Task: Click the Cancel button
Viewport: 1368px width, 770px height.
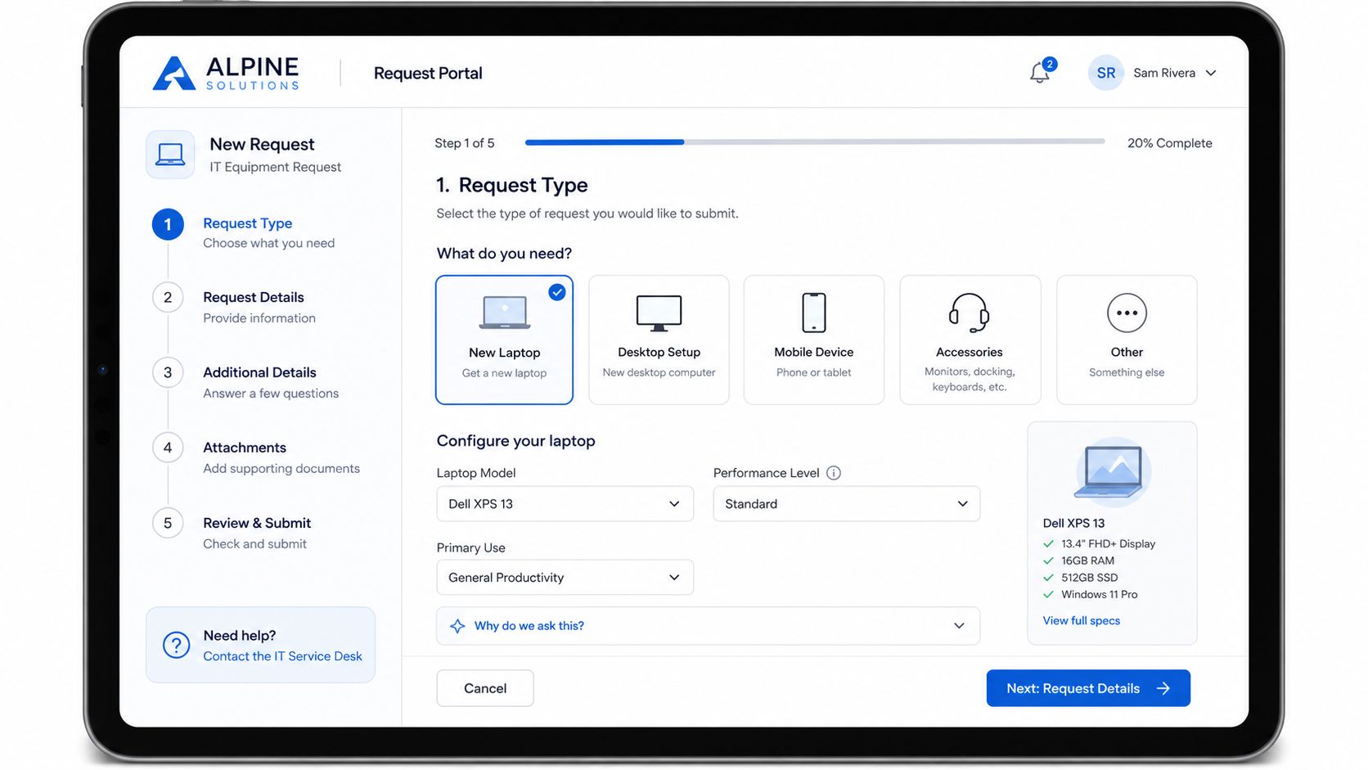Action: coord(485,688)
